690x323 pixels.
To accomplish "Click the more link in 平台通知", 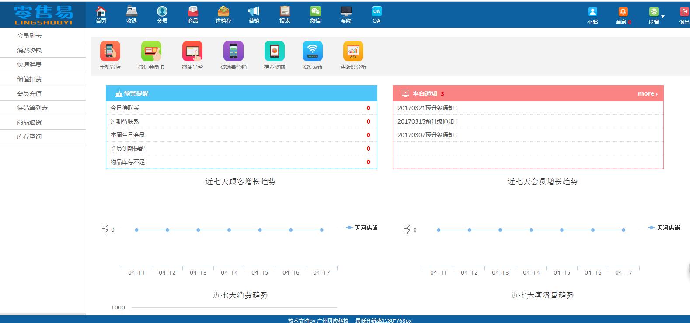I will pos(648,93).
